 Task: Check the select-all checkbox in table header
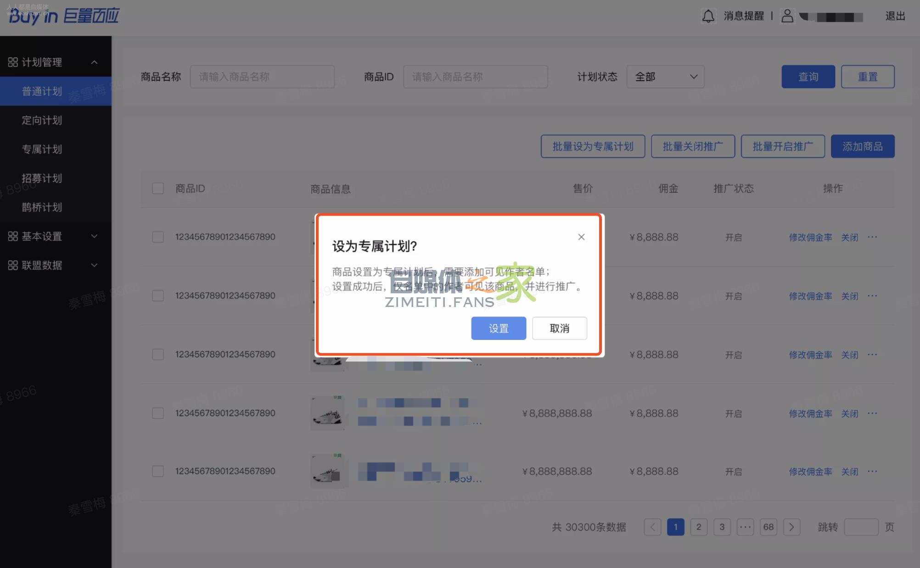[158, 189]
